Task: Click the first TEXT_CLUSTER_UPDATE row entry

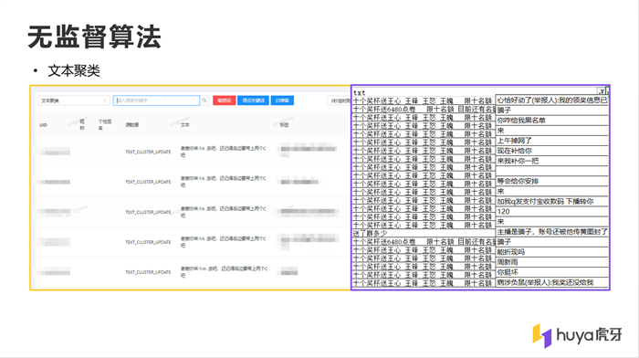Action: 148,152
